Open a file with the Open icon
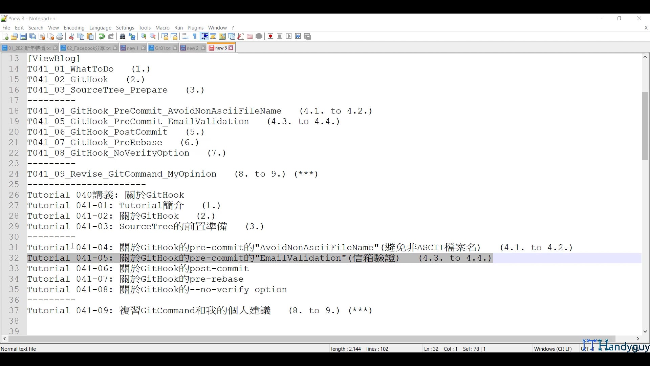This screenshot has height=366, width=650. (x=14, y=36)
